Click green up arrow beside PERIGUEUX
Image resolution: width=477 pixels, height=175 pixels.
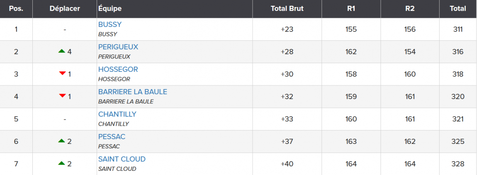(62, 51)
